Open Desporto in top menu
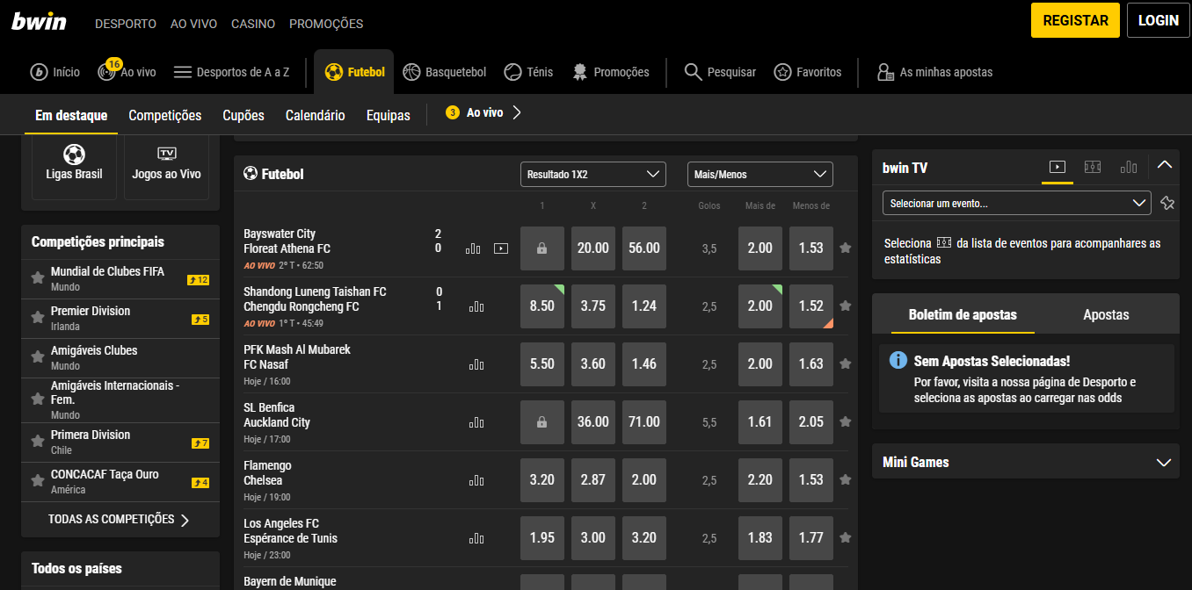This screenshot has width=1192, height=590. 126,24
